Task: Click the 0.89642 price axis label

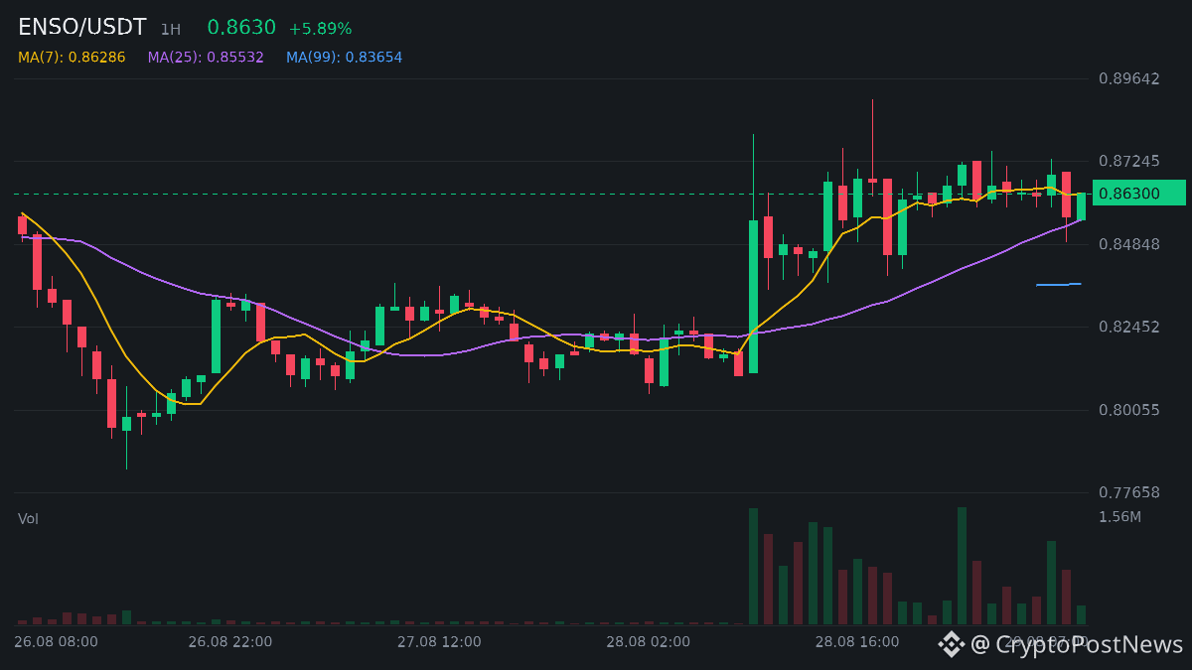Action: point(1128,78)
